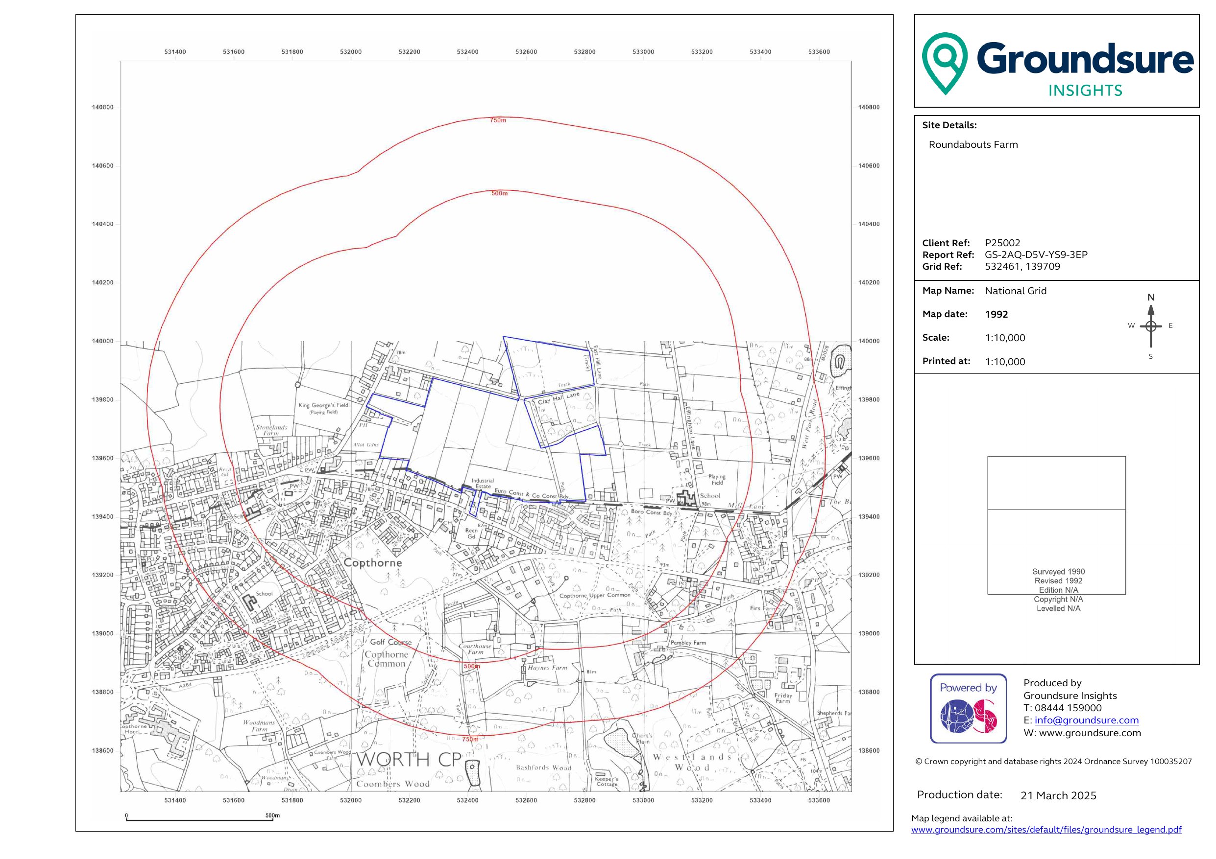The width and height of the screenshot is (1216, 859).
Task: Open the groundsure_legend.pdf map legend link
Action: pos(1046,829)
